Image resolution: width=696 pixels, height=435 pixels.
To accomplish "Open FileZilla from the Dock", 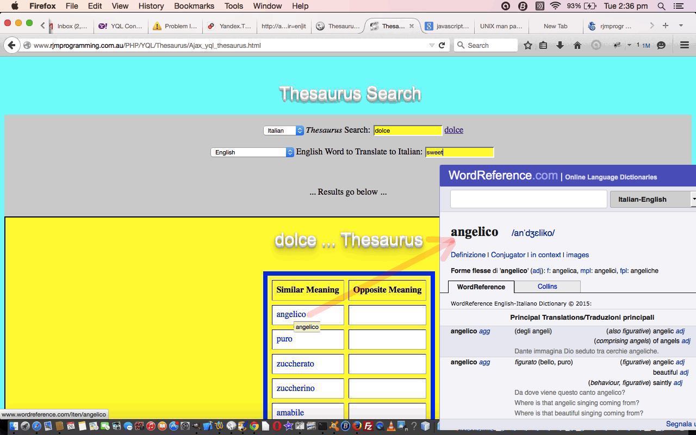I will 369,426.
